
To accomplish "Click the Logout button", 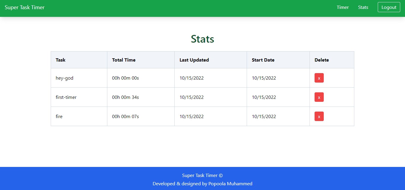I will click(x=389, y=7).
